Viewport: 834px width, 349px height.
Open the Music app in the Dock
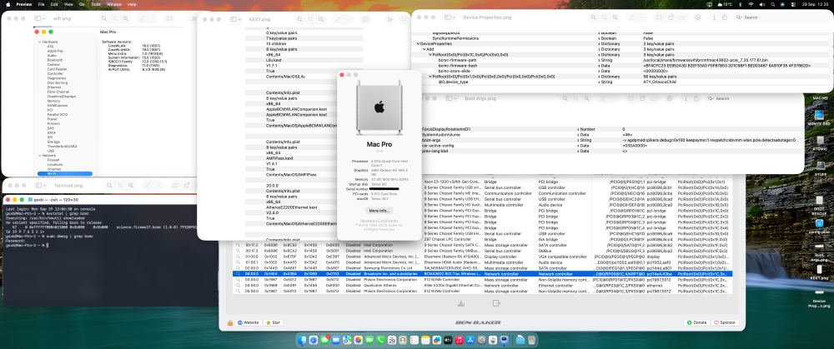tap(459, 340)
